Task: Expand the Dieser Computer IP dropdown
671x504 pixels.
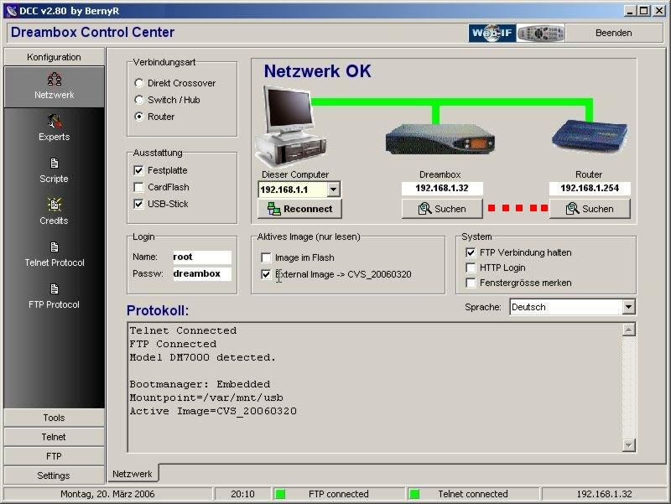Action: [333, 190]
